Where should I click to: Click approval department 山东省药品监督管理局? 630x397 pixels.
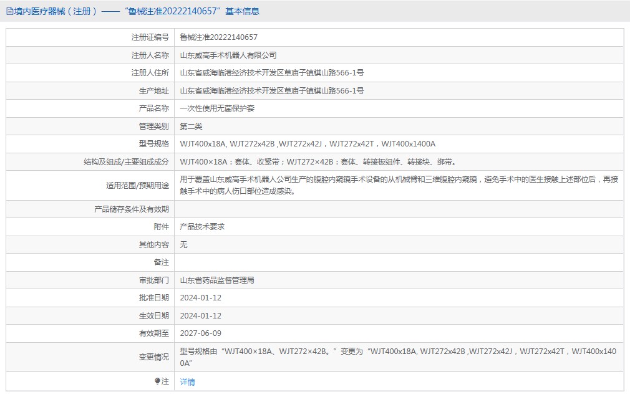tap(217, 280)
